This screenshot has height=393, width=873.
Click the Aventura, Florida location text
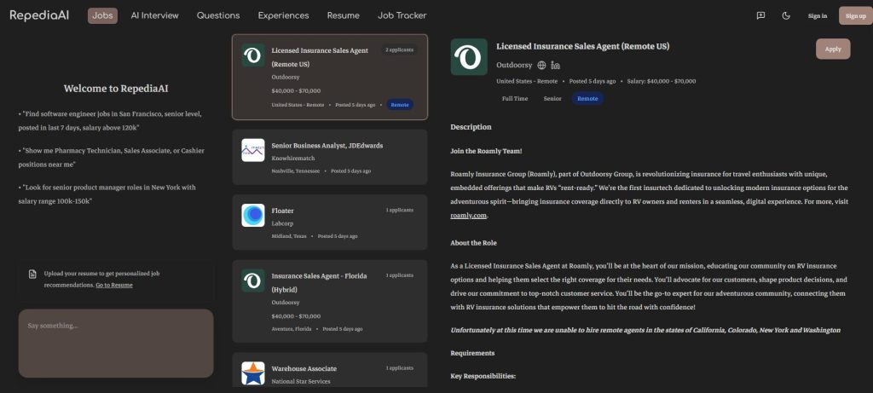292,329
